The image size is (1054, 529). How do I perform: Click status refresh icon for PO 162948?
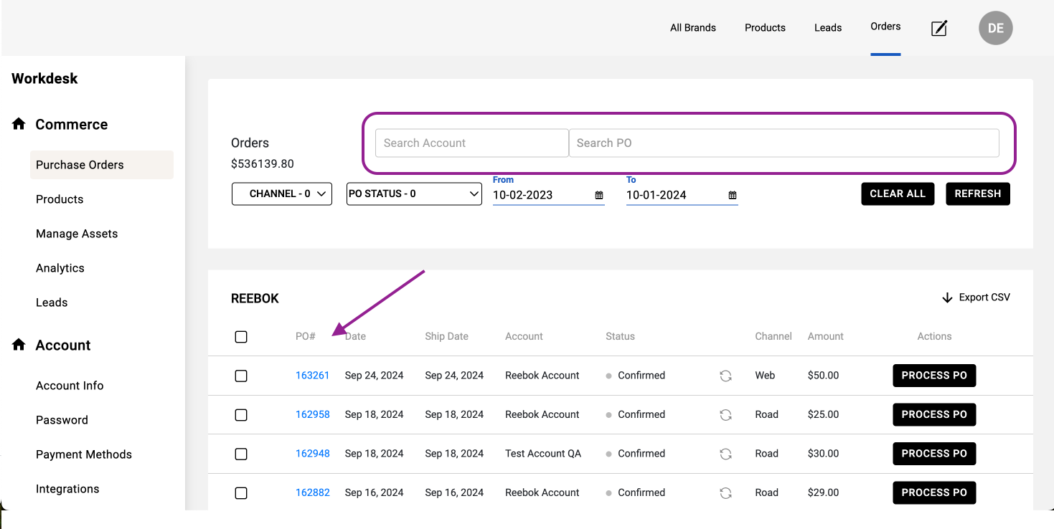[x=725, y=454]
